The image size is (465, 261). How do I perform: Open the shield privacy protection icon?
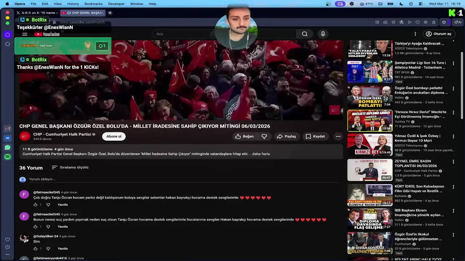(393, 22)
